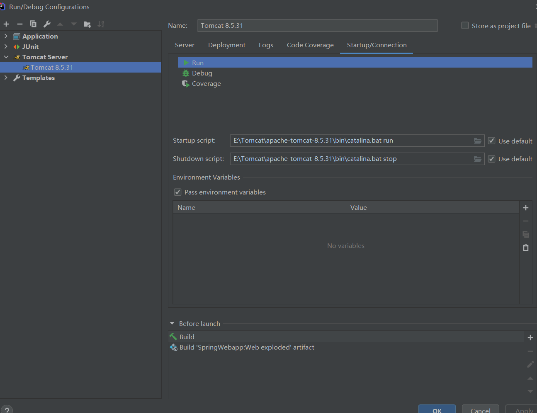Click the configuration Name input field
This screenshot has height=413, width=537.
(x=317, y=26)
